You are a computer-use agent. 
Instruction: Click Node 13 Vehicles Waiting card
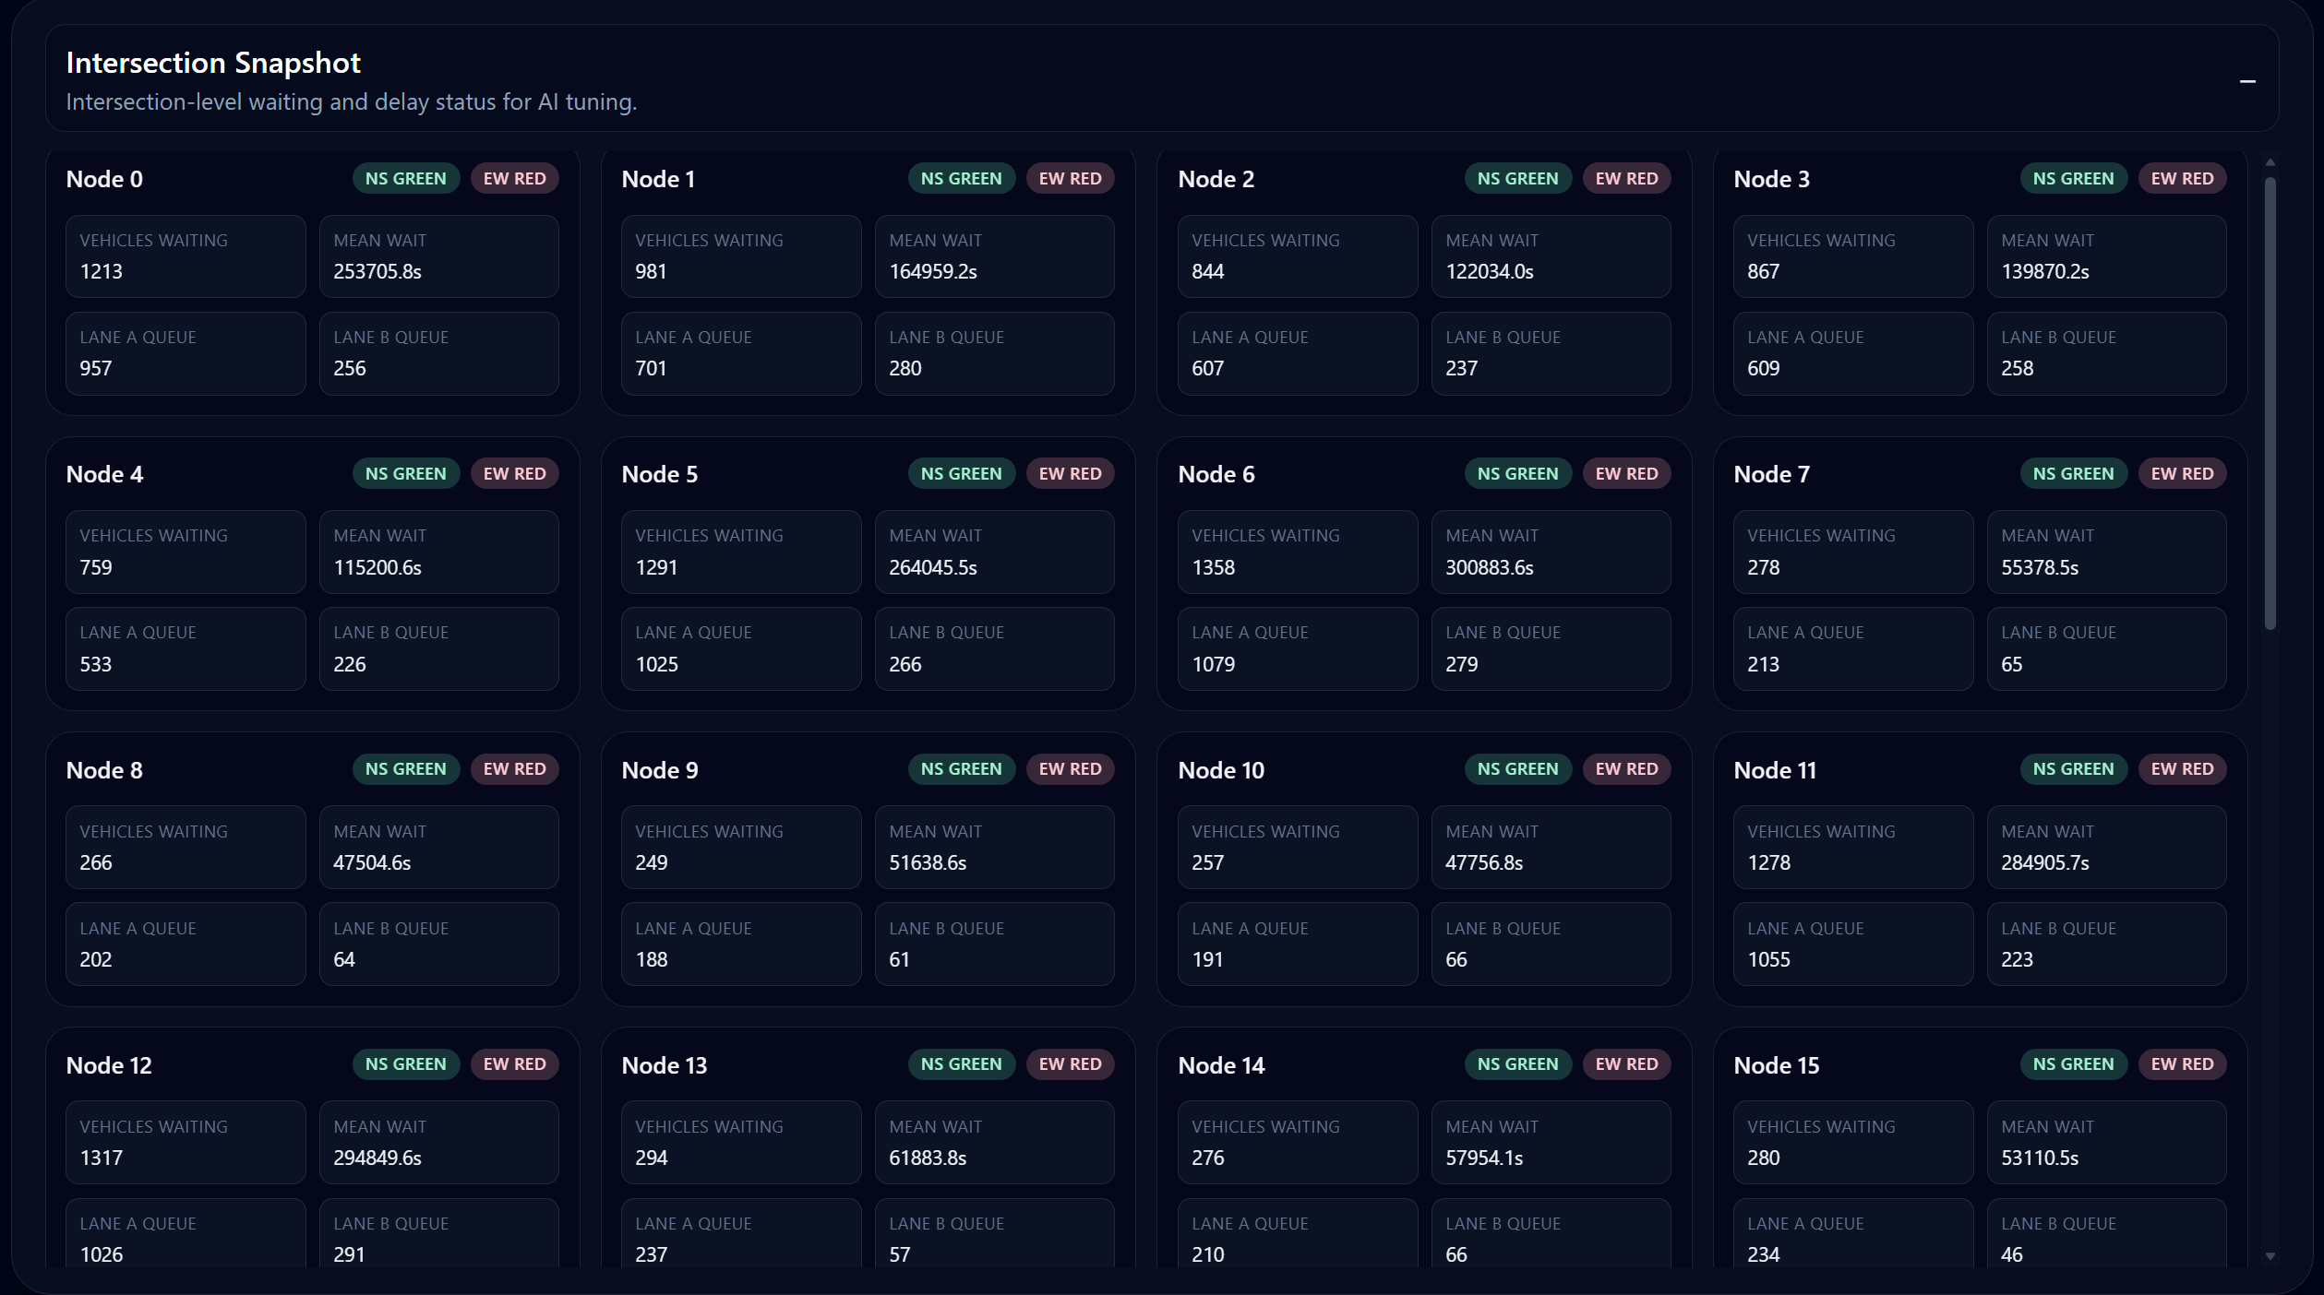click(x=740, y=1142)
